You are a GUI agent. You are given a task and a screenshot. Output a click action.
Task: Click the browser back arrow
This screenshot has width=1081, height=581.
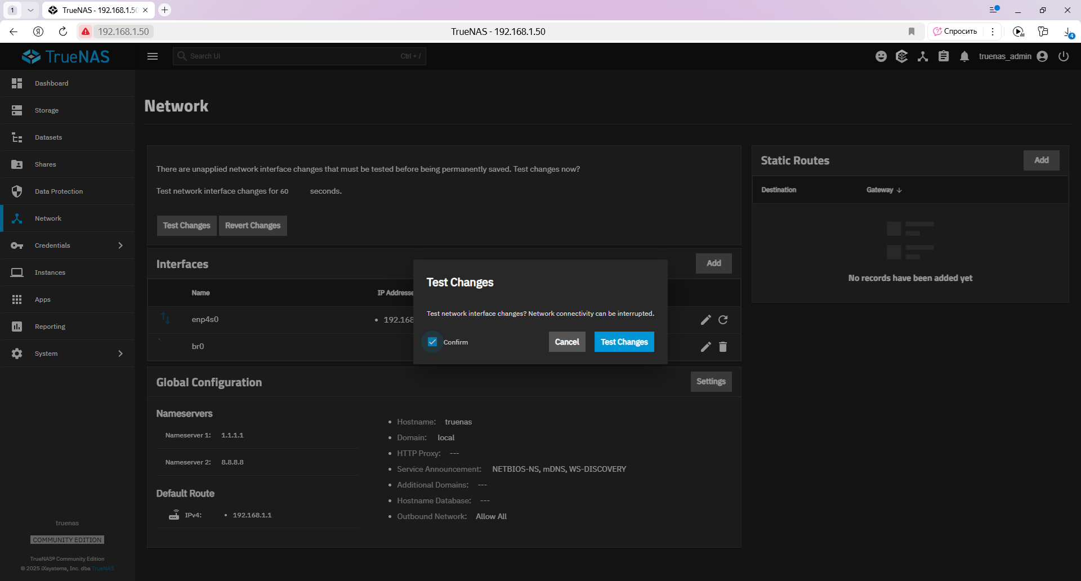pyautogui.click(x=14, y=32)
